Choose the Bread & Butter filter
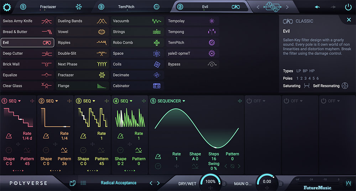The height and width of the screenshot is (191, 356). [27, 32]
